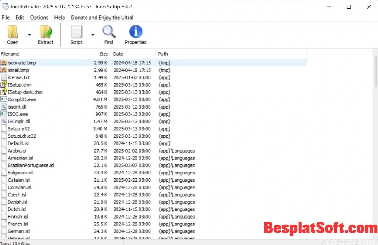Open the Edit menu

(x=20, y=17)
